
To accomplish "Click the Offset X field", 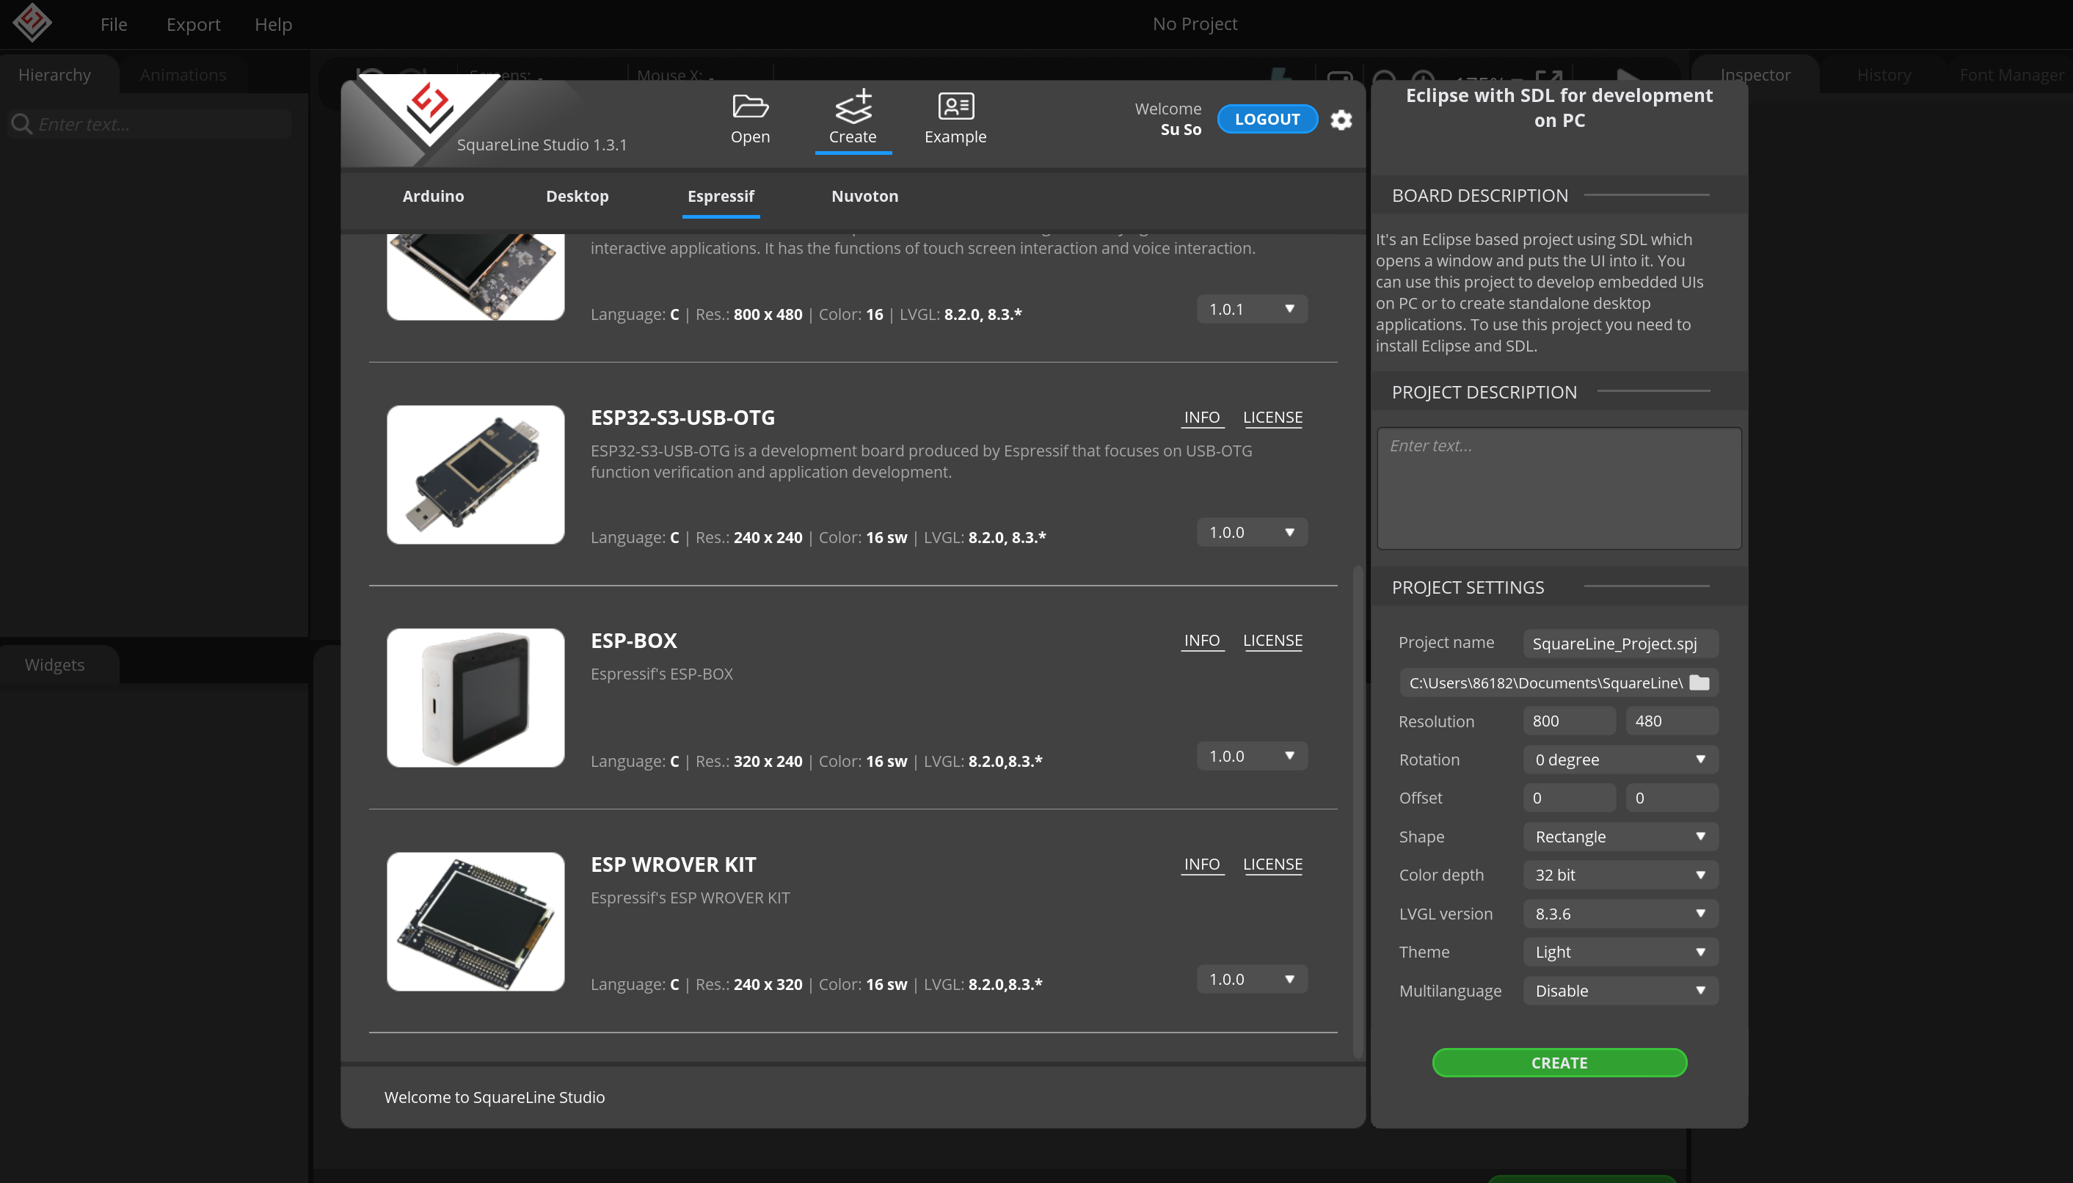I will (x=1569, y=798).
